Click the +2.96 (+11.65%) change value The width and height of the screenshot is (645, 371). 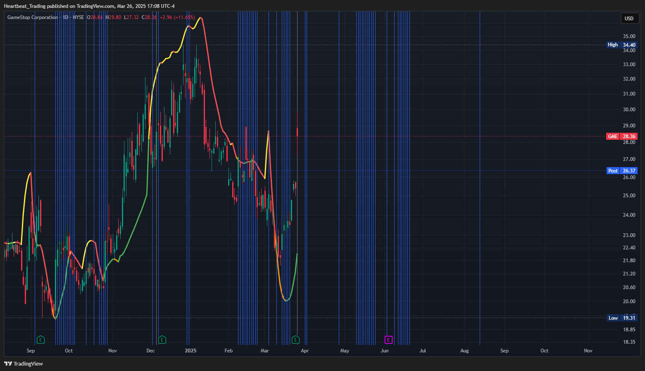(177, 17)
